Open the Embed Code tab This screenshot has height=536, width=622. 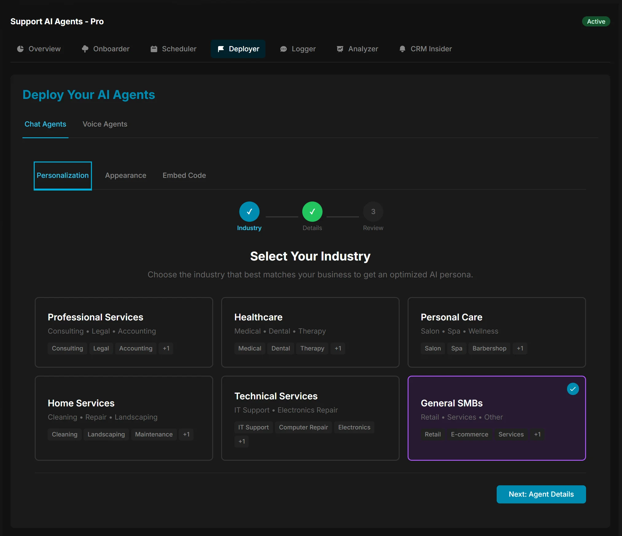point(184,175)
